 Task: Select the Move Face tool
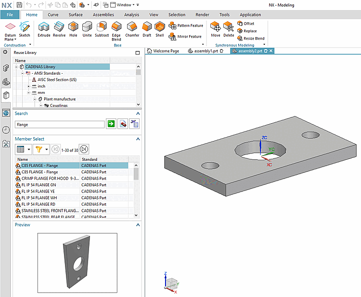pos(216,29)
